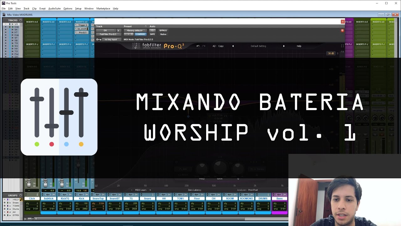This screenshot has height=226, width=401.
Task: Click 30 dB display range value
Action: click(331, 53)
